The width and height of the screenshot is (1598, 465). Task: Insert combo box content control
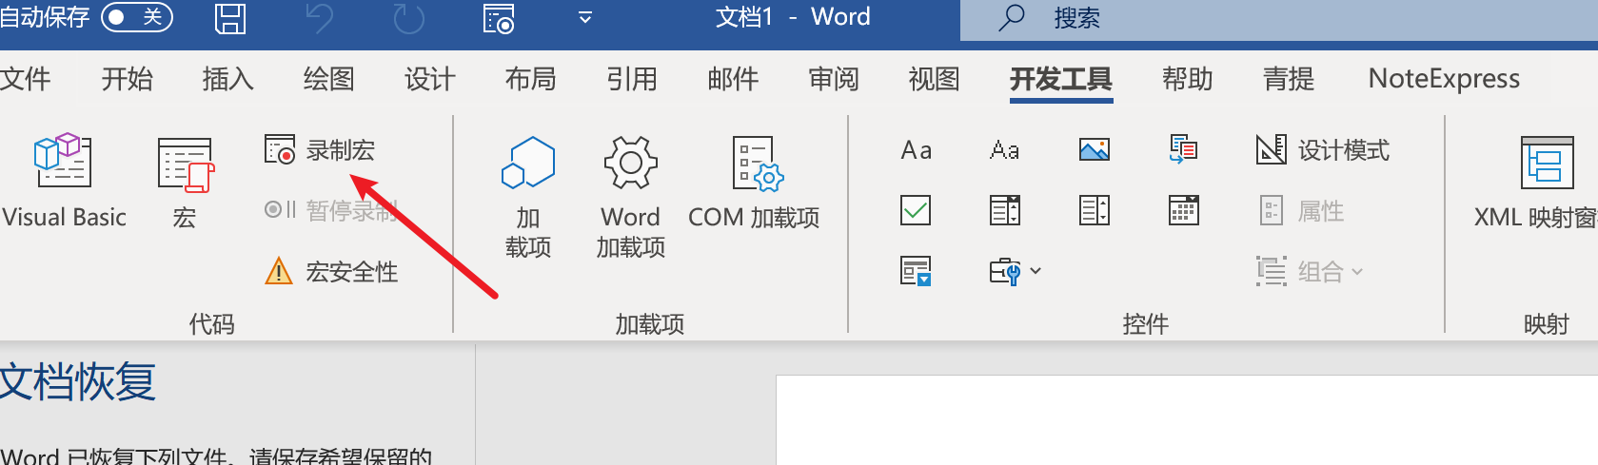(1004, 210)
